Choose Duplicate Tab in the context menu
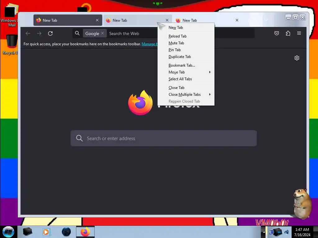318x238 pixels. click(186, 57)
